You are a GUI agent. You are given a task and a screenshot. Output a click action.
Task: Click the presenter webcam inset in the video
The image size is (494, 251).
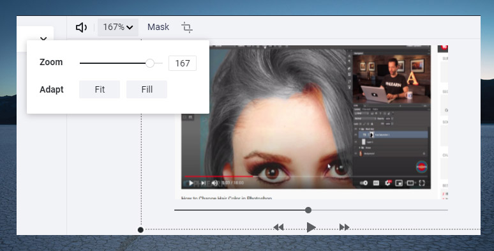click(x=392, y=79)
